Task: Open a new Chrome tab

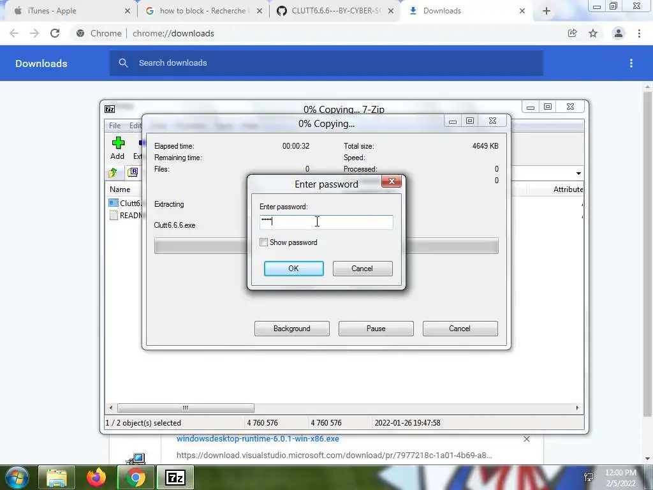Action: coord(547,11)
